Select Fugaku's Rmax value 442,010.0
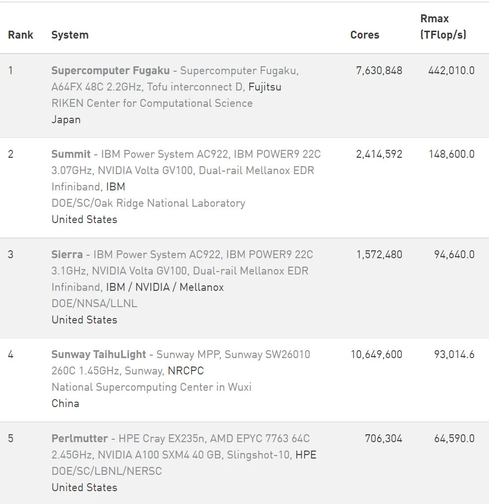Viewport: 489px width, 504px height. tap(451, 71)
